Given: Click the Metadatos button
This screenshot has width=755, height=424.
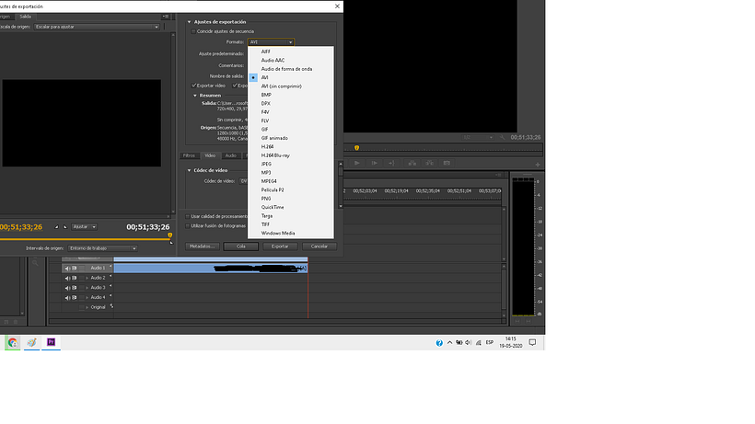Looking at the screenshot, I should [x=203, y=246].
